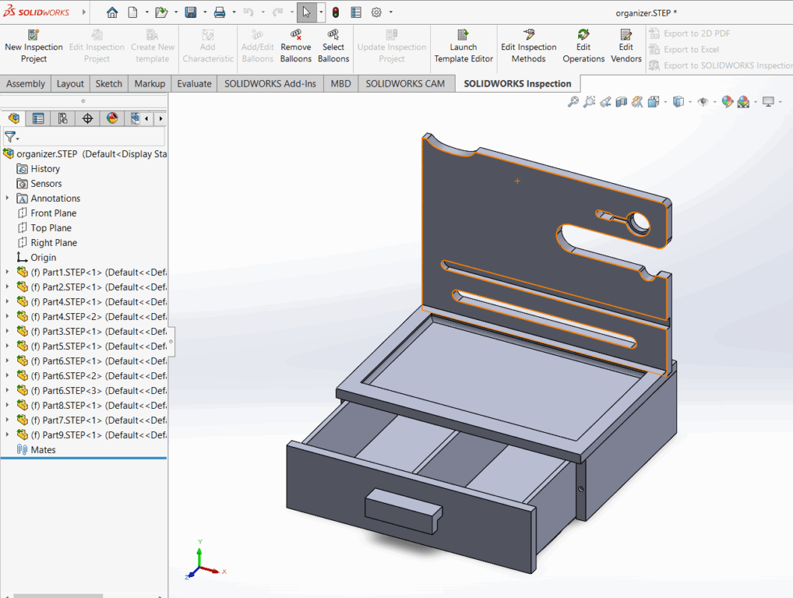Viewport: 793px width, 598px height.
Task: Return to the previous view
Action: pyautogui.click(x=605, y=102)
